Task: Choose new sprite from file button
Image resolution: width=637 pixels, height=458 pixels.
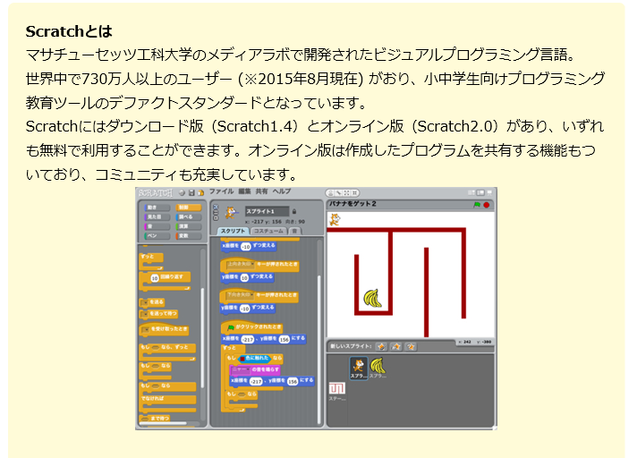Action: [x=396, y=346]
